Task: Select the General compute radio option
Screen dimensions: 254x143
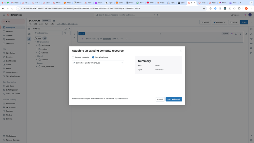Action: (x=73, y=57)
